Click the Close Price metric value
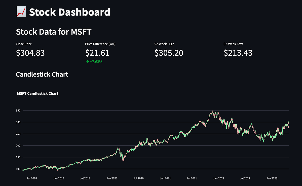 point(30,53)
